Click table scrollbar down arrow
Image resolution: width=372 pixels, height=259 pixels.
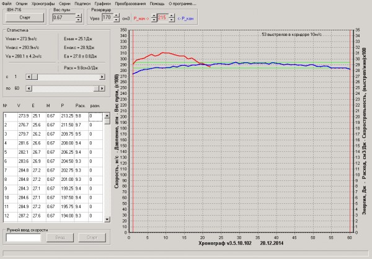(107, 219)
